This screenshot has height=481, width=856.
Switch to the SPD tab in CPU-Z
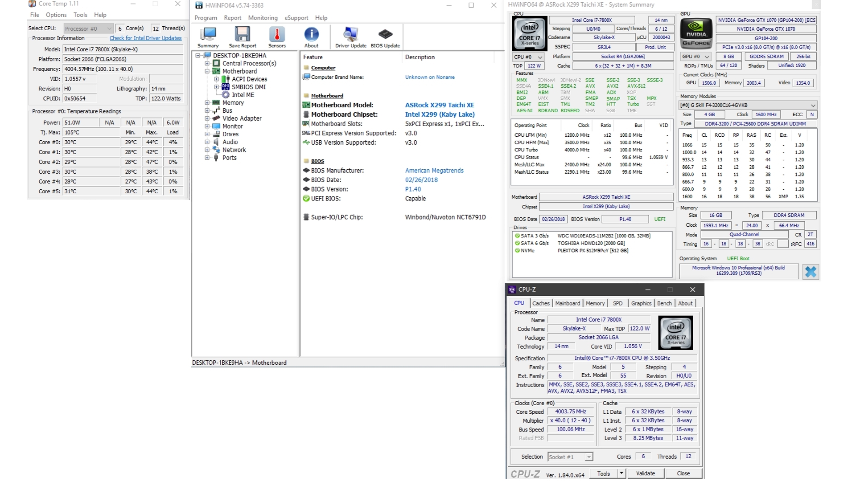[617, 303]
